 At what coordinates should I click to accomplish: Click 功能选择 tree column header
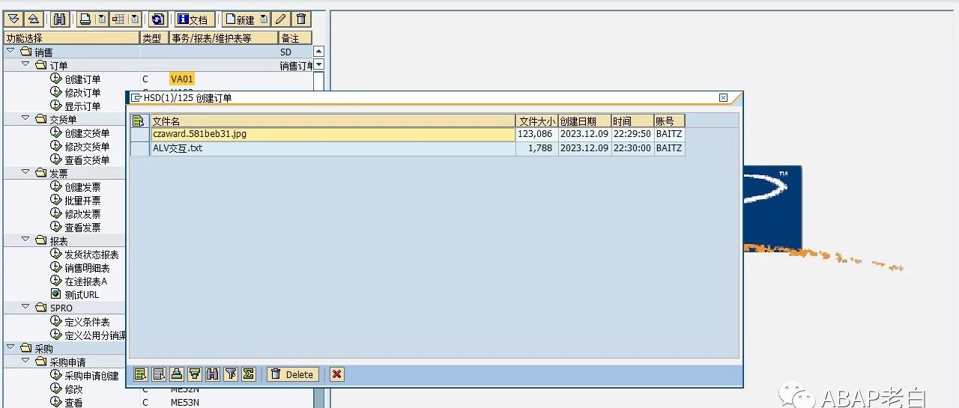coord(71,38)
